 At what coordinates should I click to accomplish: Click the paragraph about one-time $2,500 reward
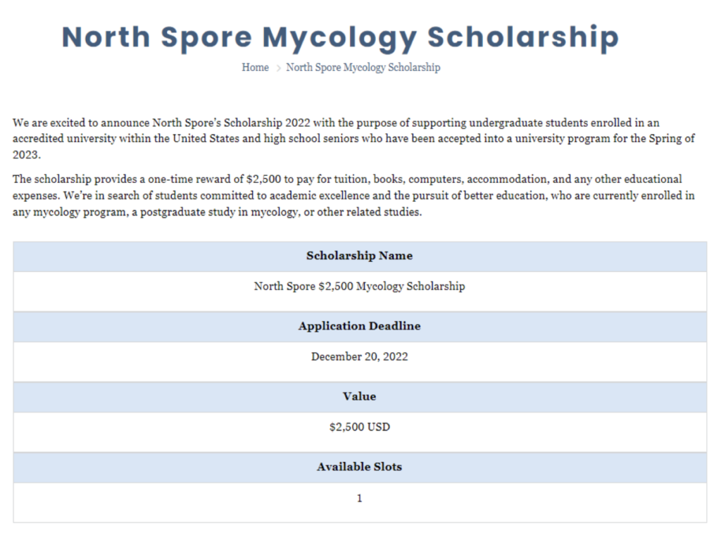(x=353, y=196)
